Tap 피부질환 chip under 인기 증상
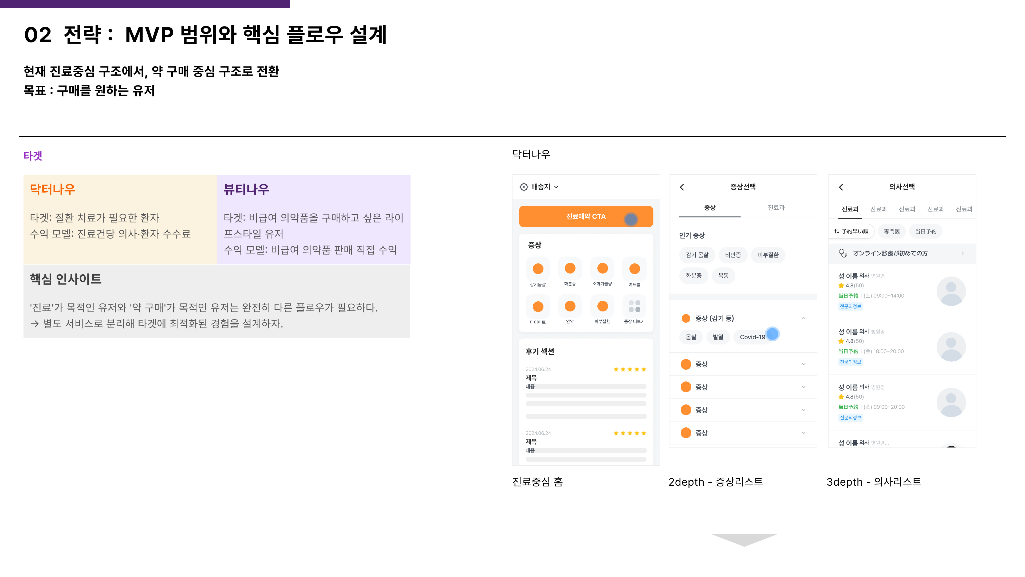 coord(768,255)
